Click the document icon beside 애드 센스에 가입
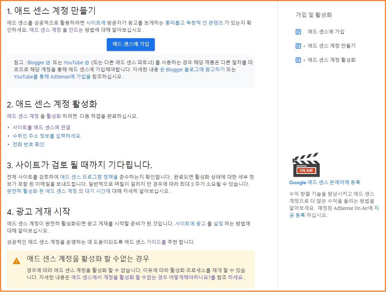Viewport: 386px width, 292px height. [x=298, y=32]
